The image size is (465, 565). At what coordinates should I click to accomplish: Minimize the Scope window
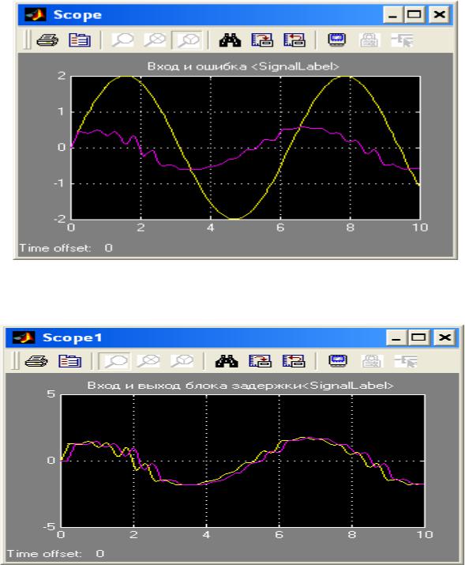pos(392,15)
